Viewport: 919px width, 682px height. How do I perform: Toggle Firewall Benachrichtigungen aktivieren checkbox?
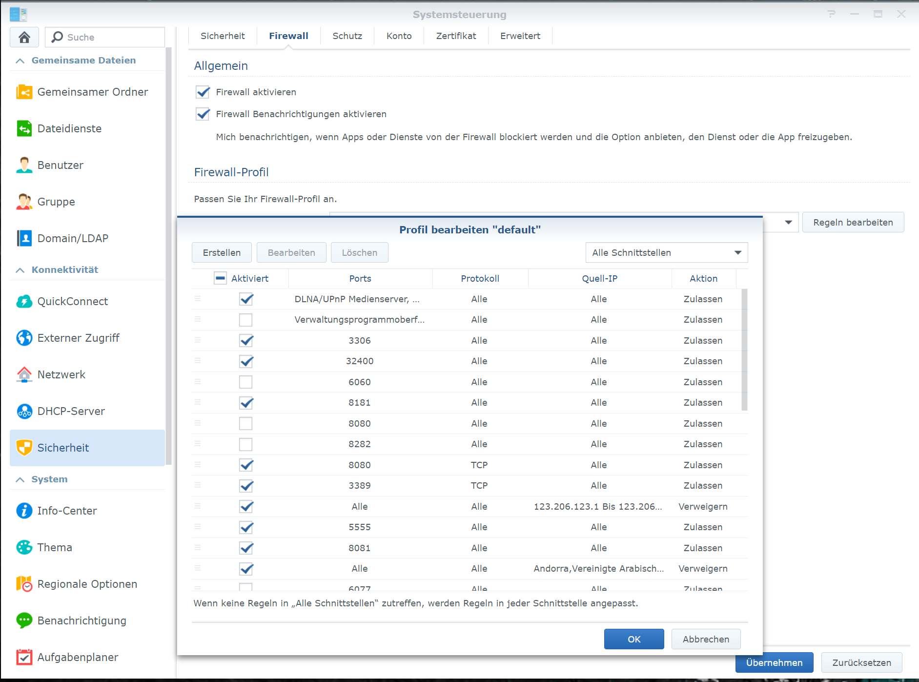coord(203,114)
